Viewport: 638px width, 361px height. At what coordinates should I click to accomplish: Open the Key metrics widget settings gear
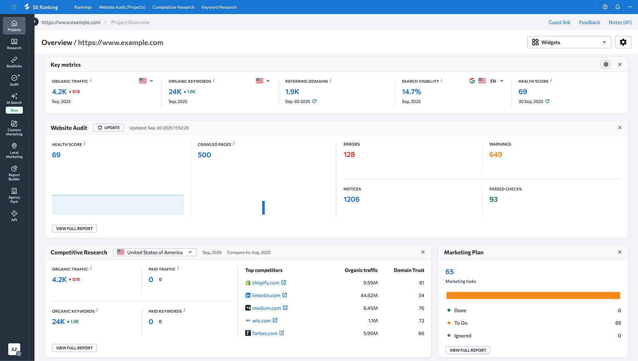tap(606, 64)
